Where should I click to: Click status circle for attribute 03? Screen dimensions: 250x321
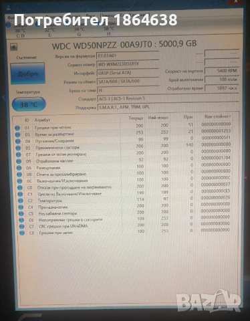[17, 134]
